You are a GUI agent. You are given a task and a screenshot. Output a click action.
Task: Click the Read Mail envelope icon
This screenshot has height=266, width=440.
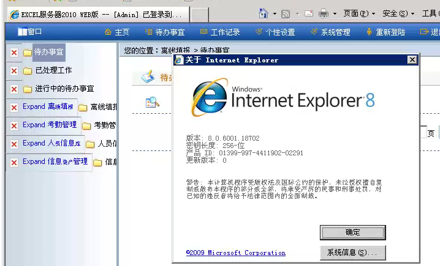tap(308, 13)
